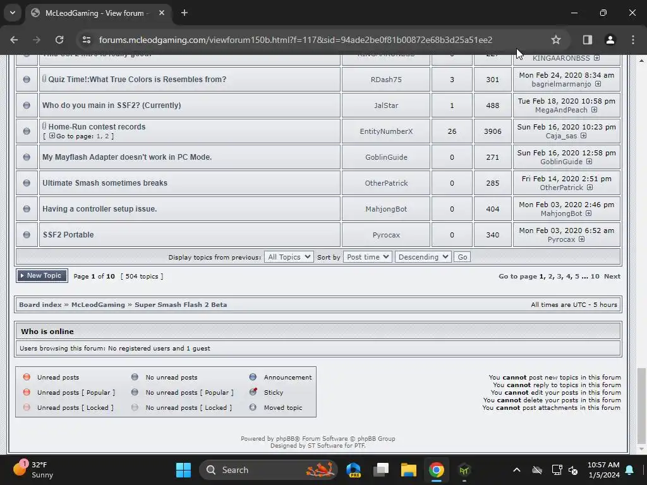
Task: Open a new browser tab
Action: tap(184, 13)
